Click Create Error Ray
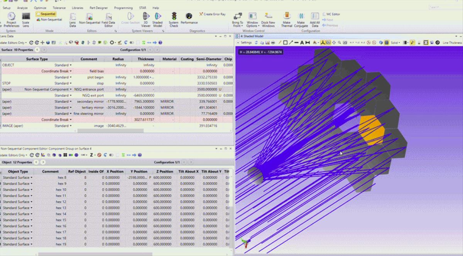 tap(213, 14)
